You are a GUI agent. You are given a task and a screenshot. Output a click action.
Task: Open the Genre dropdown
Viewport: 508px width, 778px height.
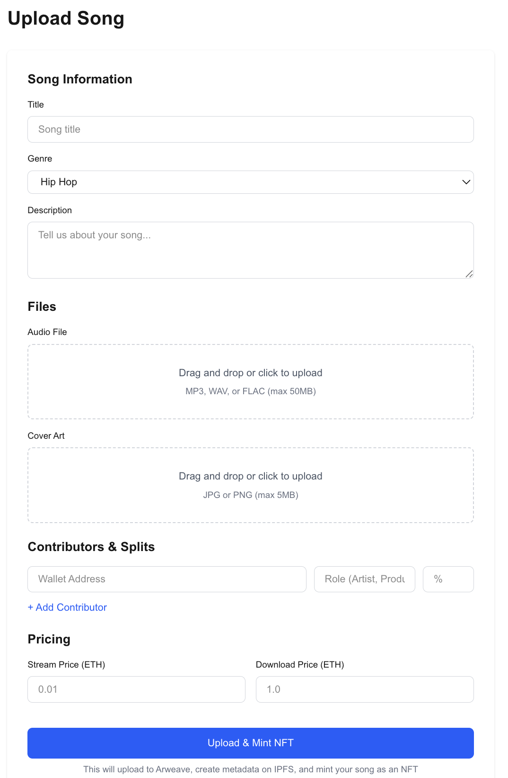[x=250, y=182]
